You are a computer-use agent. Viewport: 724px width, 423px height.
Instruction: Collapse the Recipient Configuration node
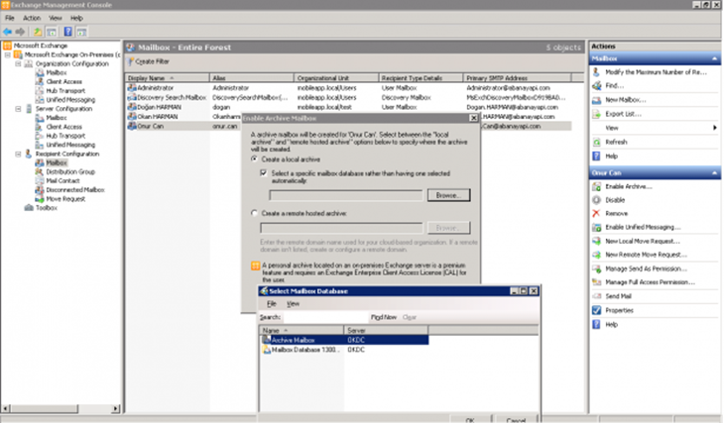[18, 155]
